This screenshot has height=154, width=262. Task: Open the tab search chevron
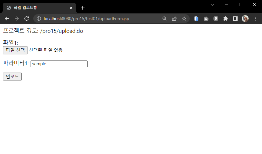(x=213, y=5)
